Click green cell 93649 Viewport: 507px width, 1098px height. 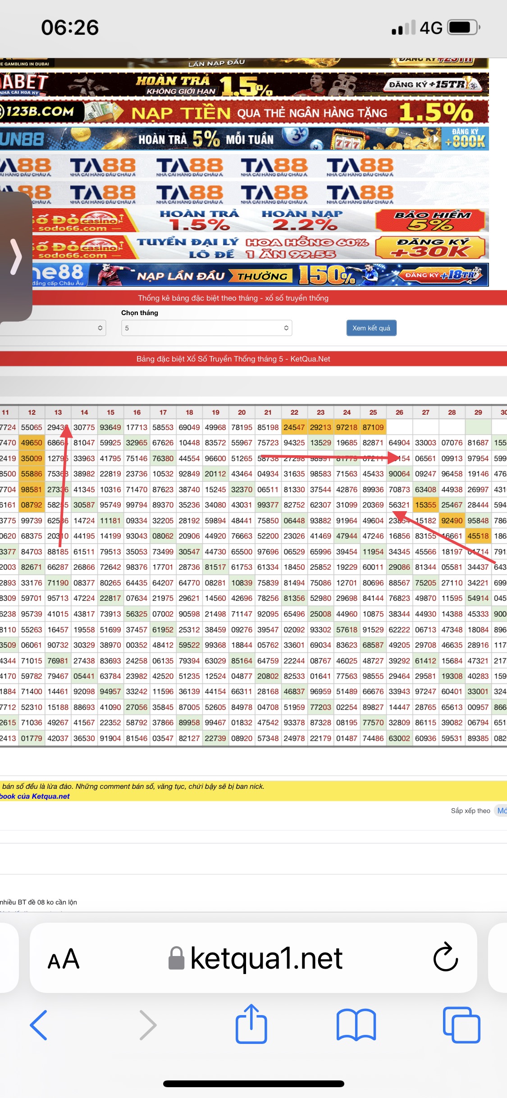tap(110, 427)
